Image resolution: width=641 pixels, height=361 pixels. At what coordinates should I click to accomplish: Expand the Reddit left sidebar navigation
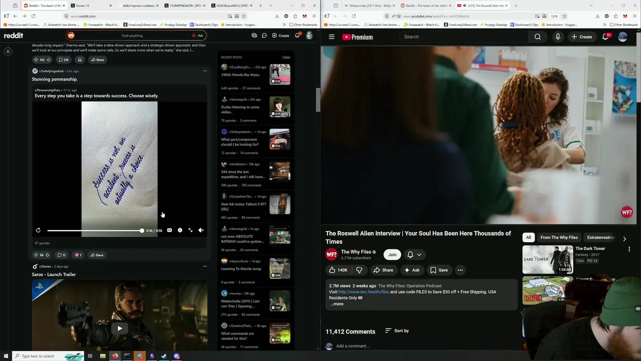8,51
